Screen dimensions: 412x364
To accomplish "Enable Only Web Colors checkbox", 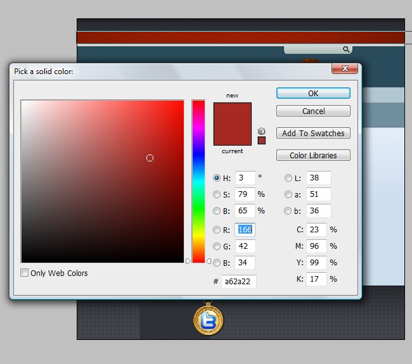I will [x=25, y=273].
